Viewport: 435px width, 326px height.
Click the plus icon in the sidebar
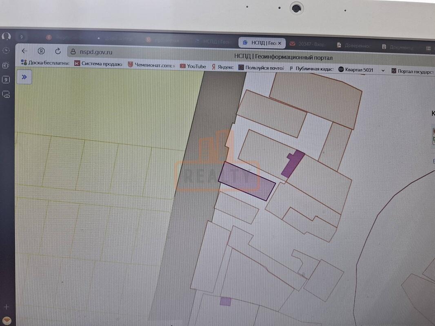click(6, 306)
